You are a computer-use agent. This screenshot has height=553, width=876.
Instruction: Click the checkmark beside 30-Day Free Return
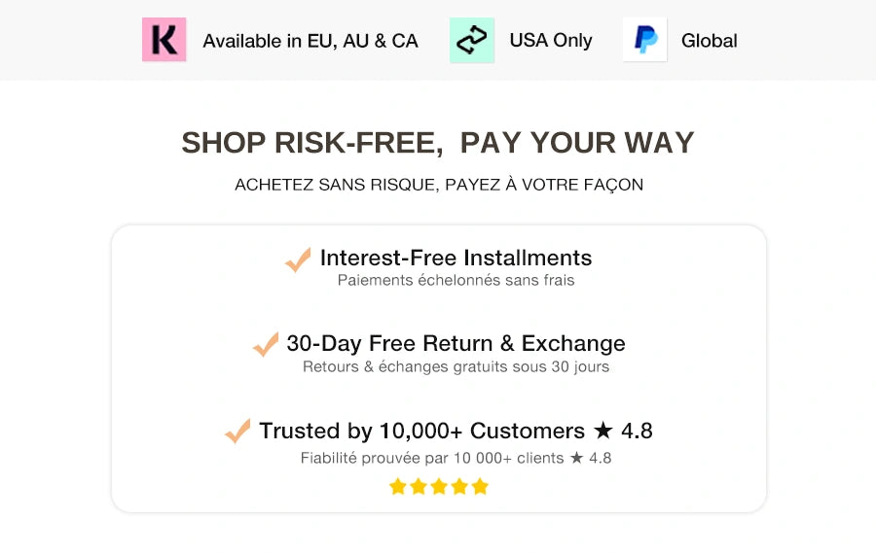[265, 345]
